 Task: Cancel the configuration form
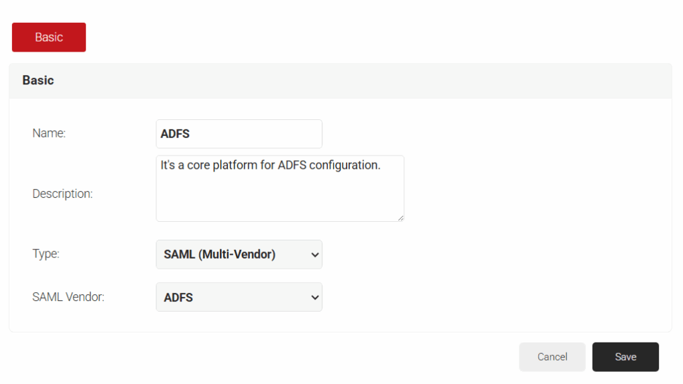[552, 357]
